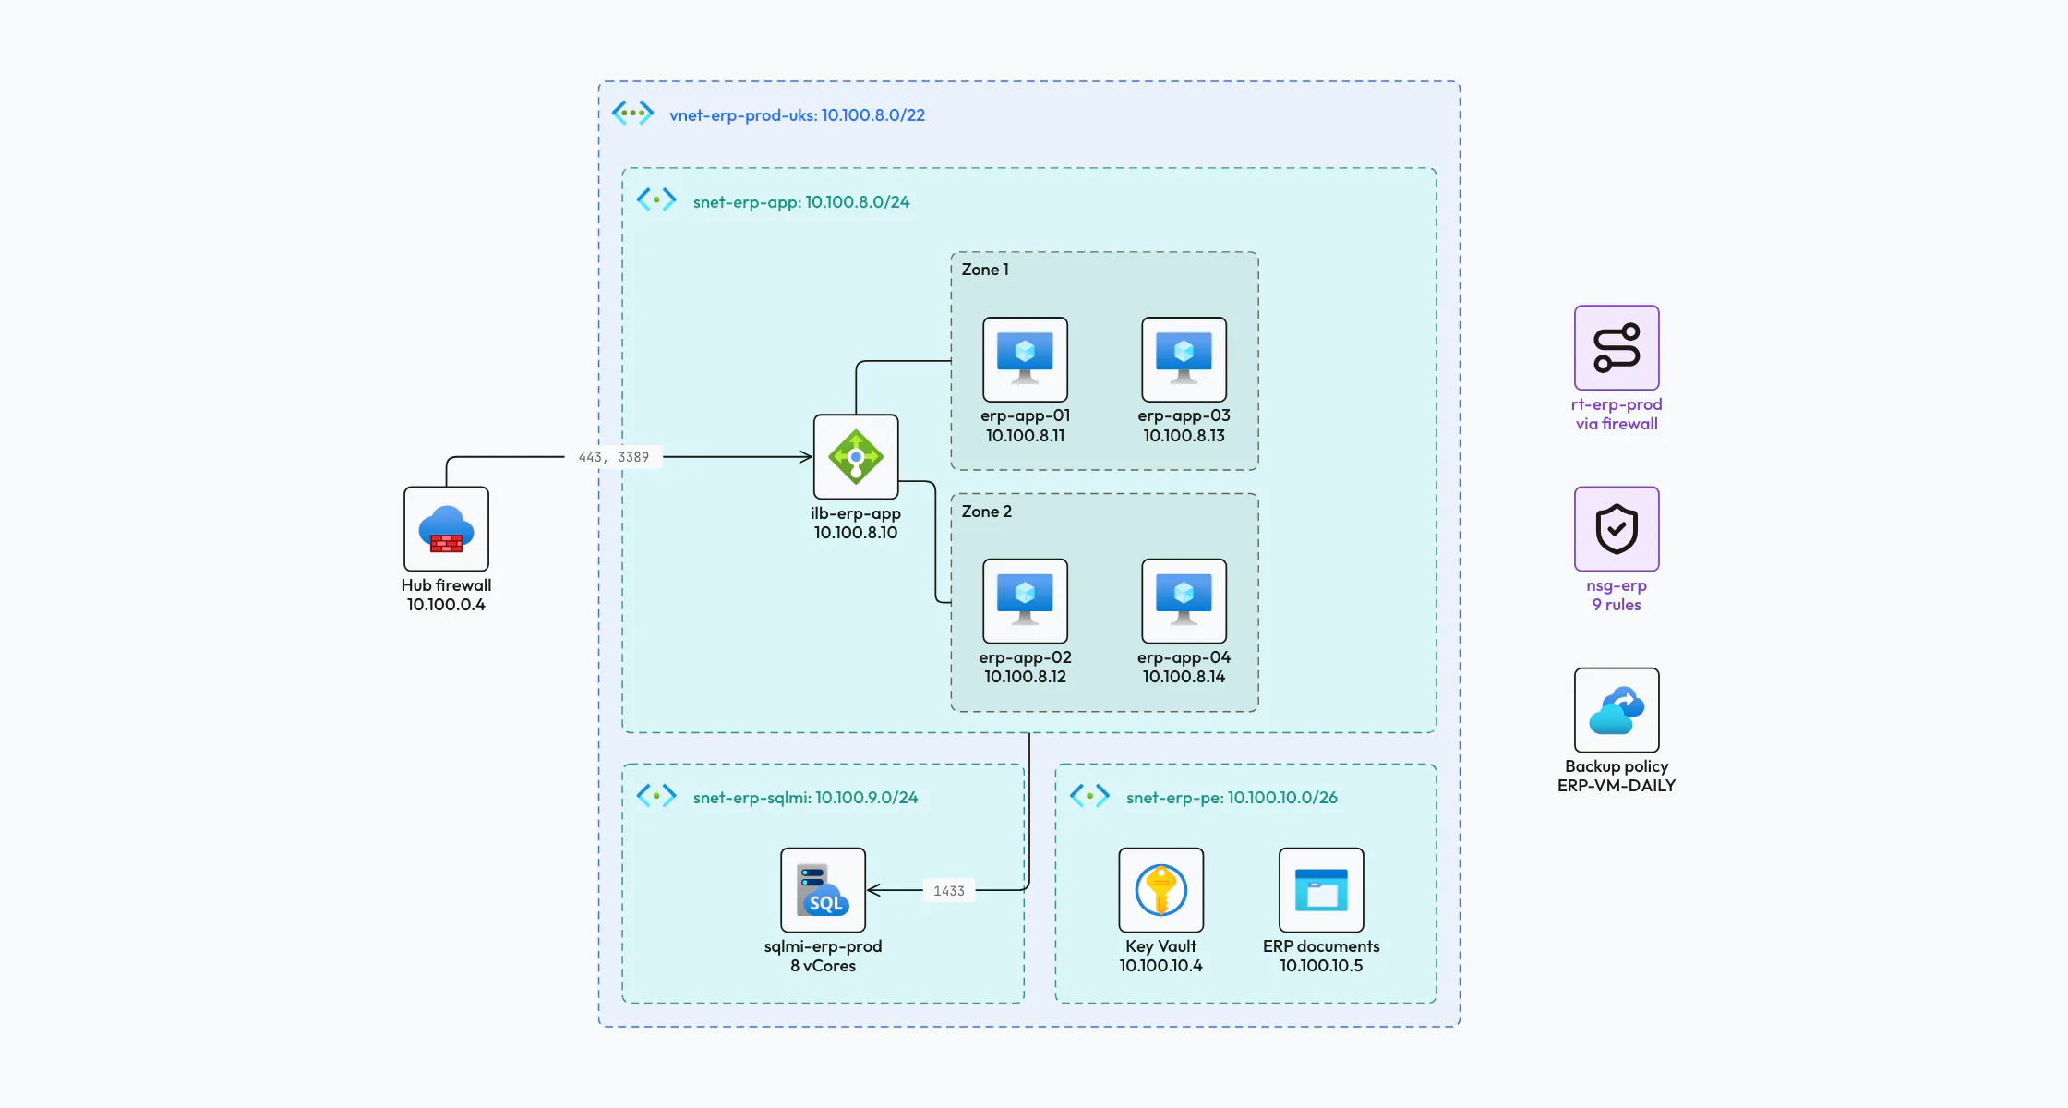Click the 'ERP documents 10.100.10.5' caption

[x=1321, y=956]
